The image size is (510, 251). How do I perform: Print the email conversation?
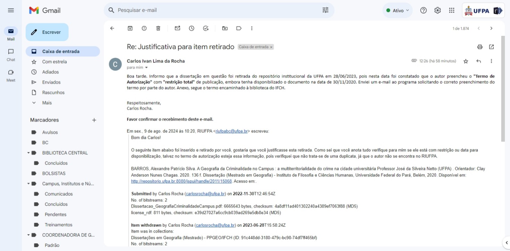coord(480,47)
